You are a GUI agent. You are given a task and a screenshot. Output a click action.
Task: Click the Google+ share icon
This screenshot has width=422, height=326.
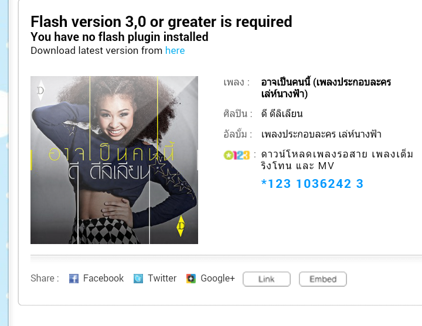[191, 279]
